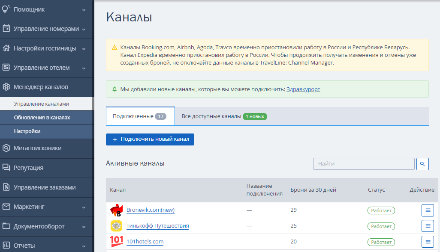Click Работает status badge for Тинькофф Путешествия

coord(381,226)
